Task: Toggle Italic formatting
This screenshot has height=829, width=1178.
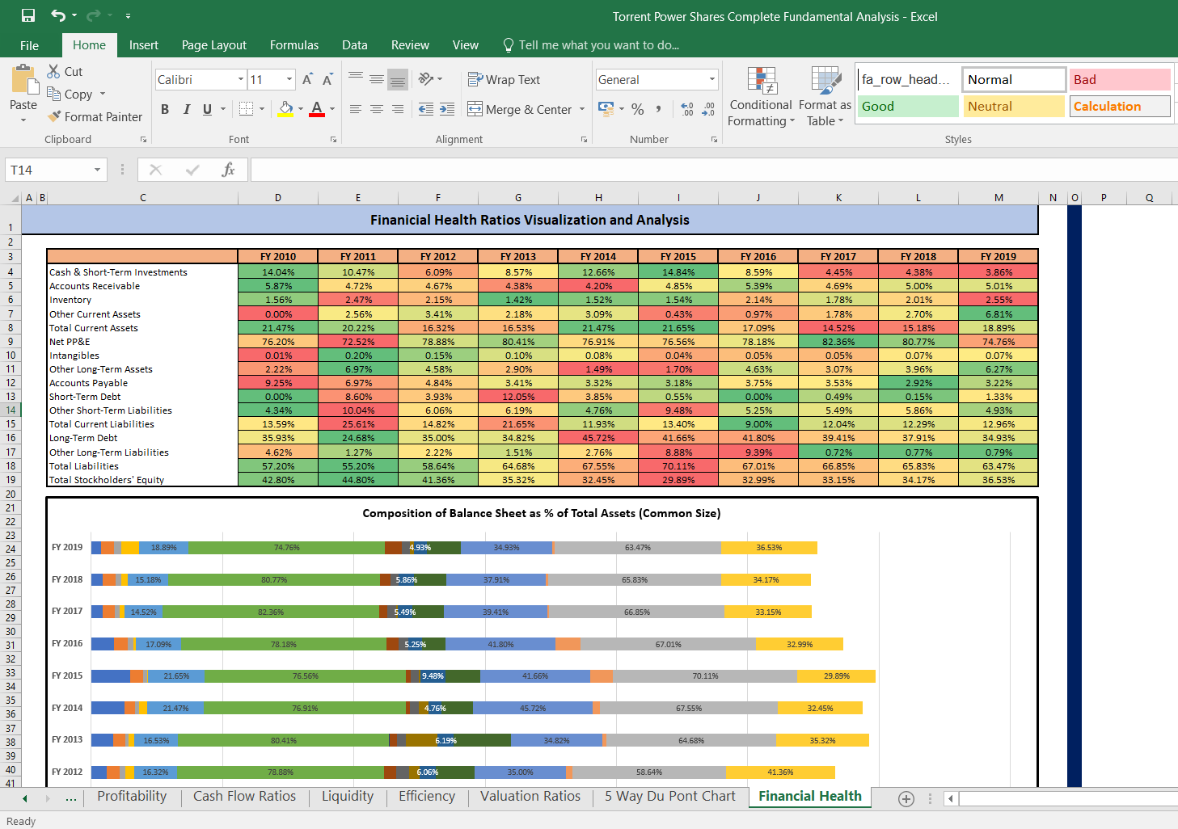Action: pos(186,108)
